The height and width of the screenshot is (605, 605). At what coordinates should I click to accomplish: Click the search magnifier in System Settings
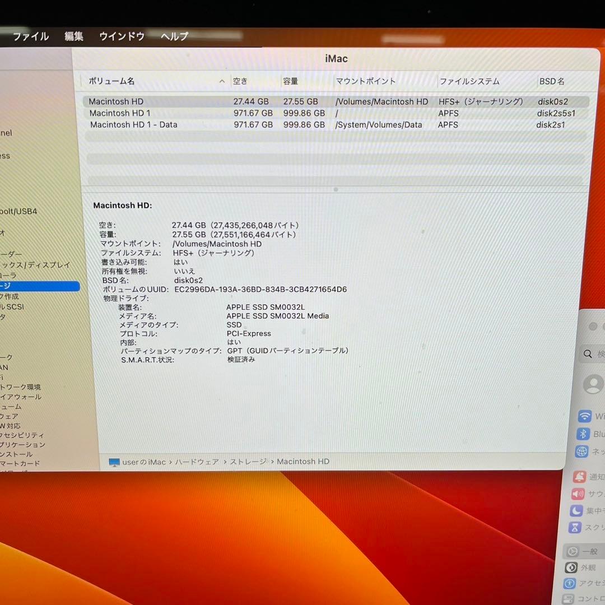pyautogui.click(x=588, y=353)
